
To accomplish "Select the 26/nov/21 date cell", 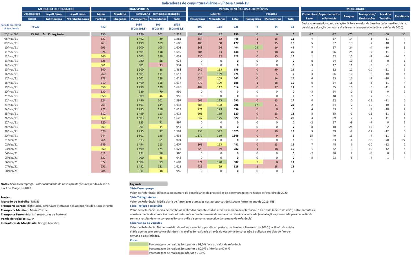I will 11,118.
